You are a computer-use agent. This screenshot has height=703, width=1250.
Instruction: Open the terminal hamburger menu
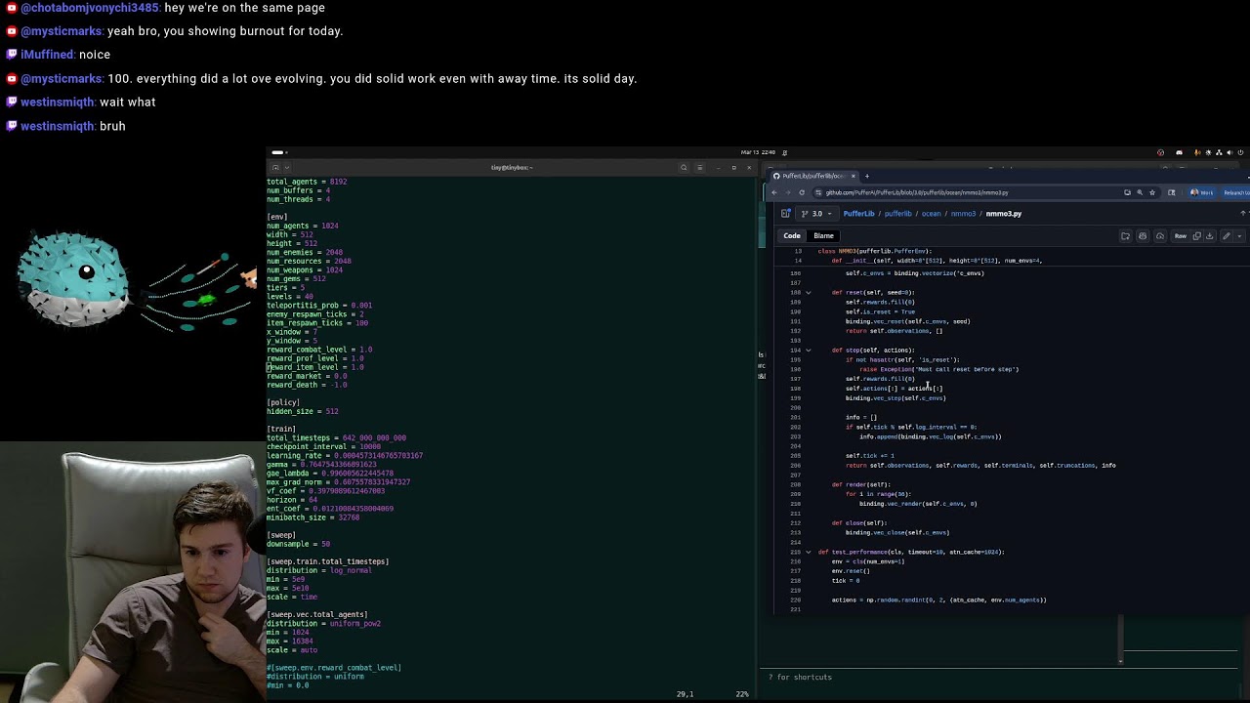(x=699, y=167)
